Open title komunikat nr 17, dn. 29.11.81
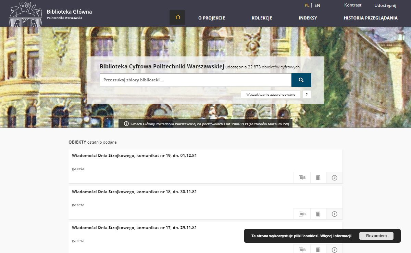Image resolution: width=411 pixels, height=253 pixels. click(134, 228)
